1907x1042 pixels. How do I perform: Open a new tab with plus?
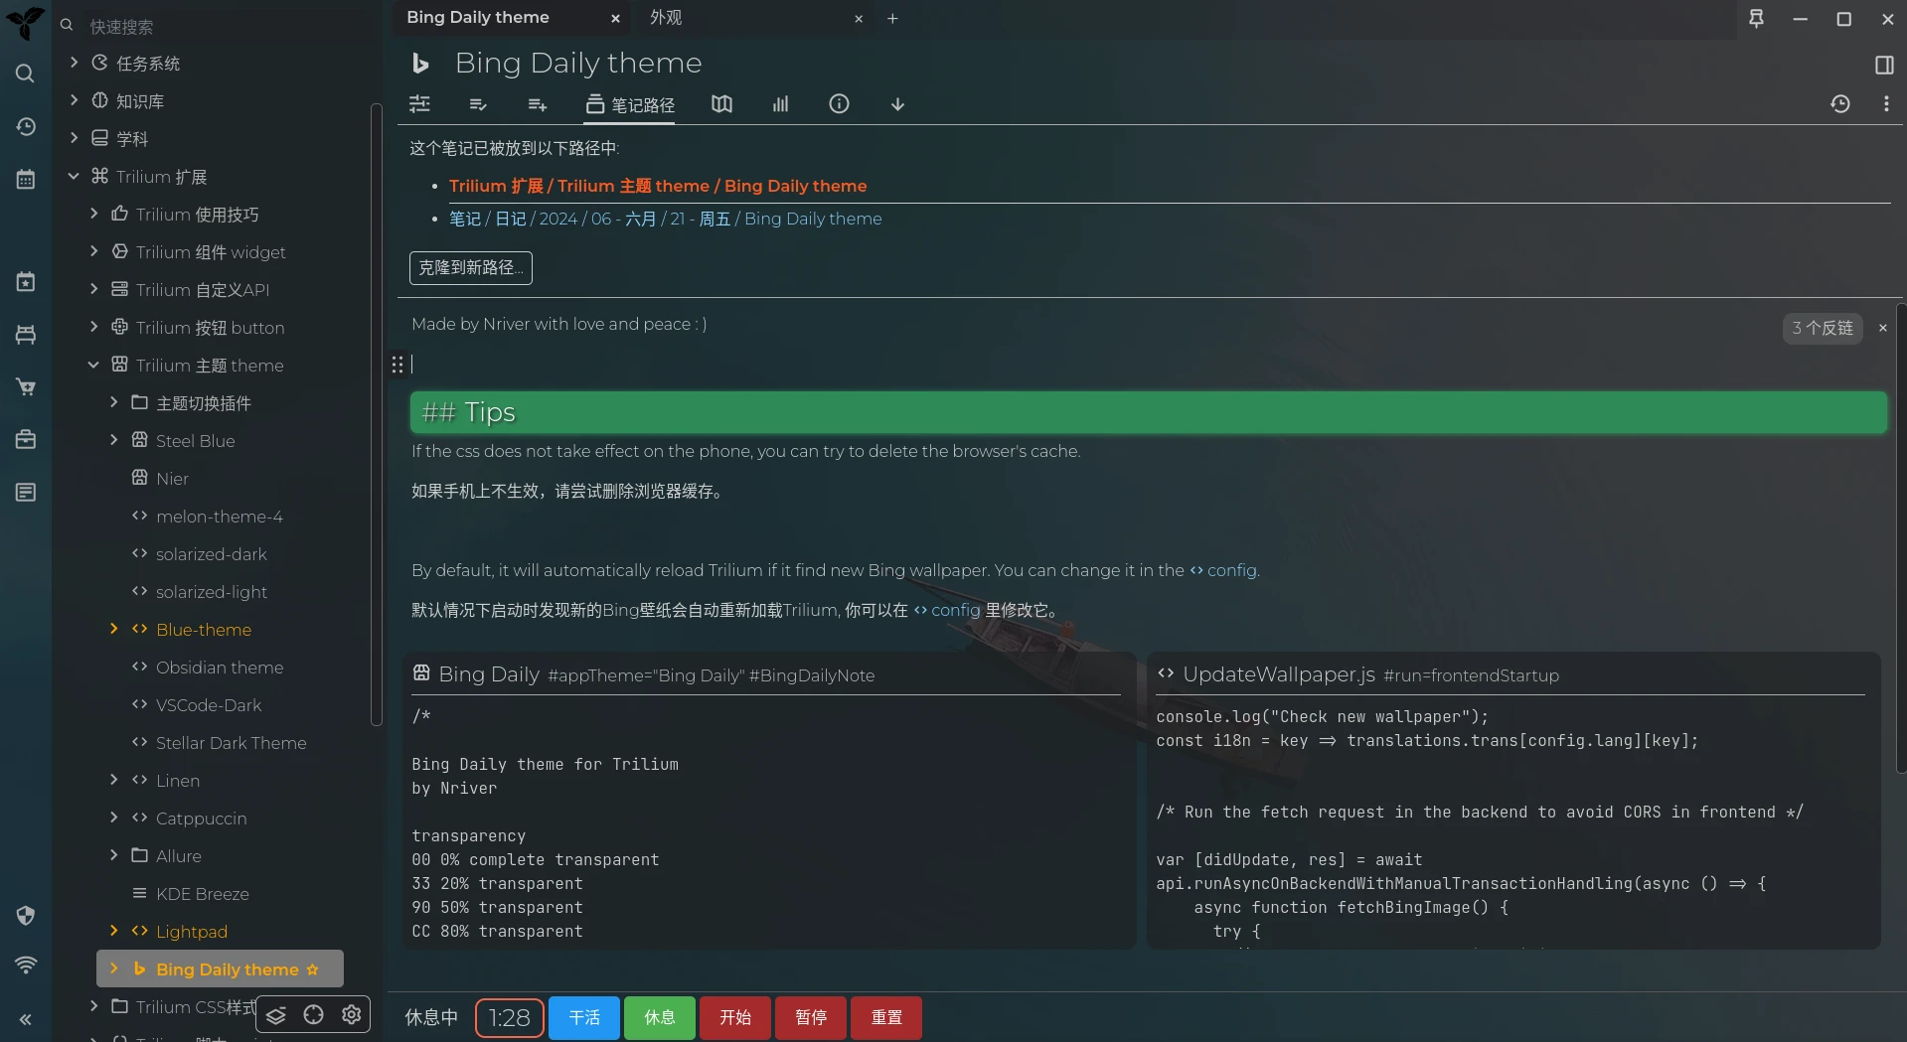pos(892,18)
